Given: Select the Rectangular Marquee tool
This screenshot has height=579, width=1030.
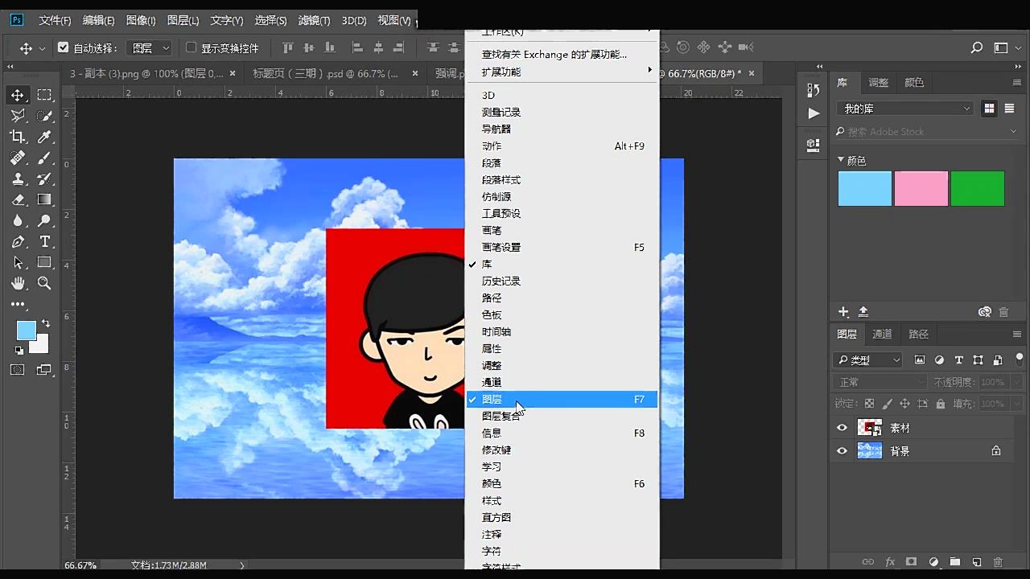Looking at the screenshot, I should point(44,95).
